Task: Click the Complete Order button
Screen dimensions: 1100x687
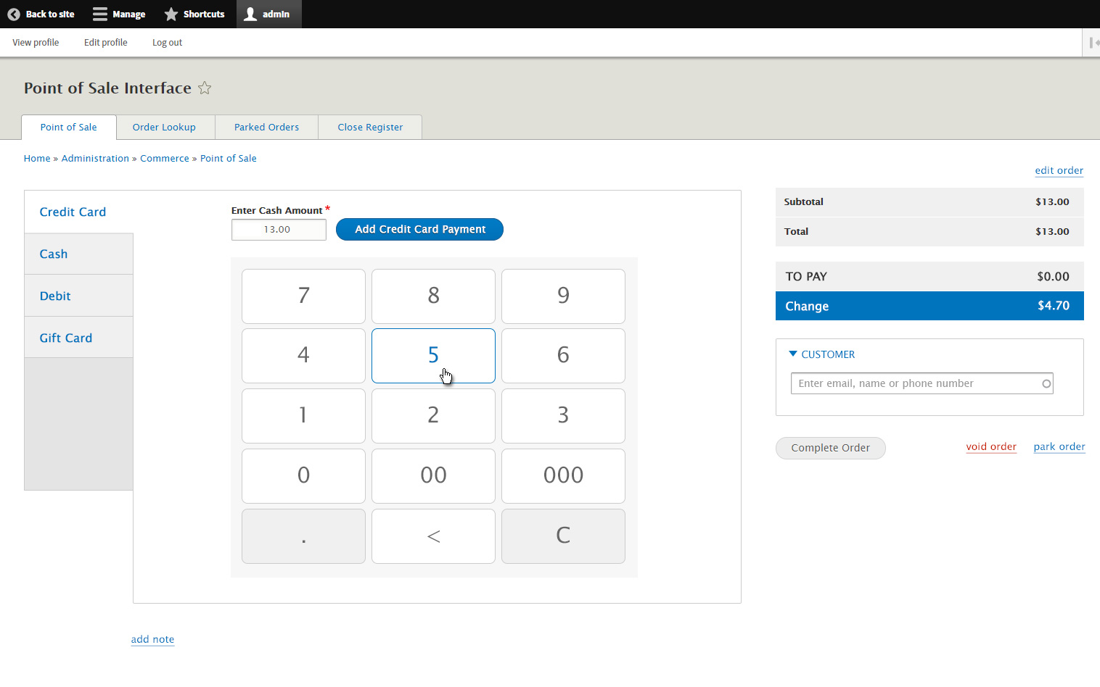Action: pos(830,448)
